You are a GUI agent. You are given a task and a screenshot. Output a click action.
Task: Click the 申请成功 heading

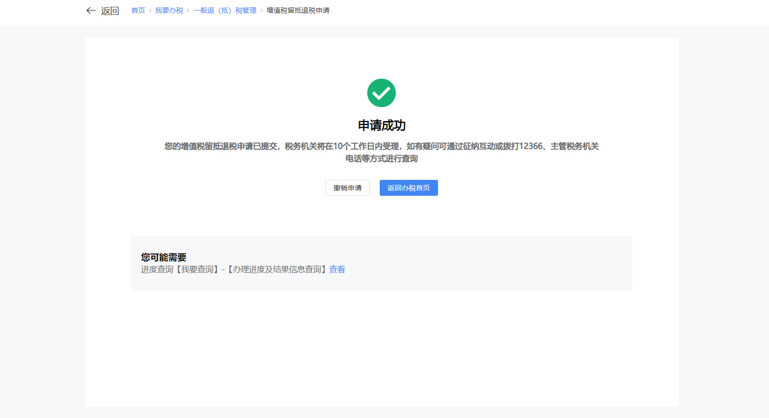(382, 125)
